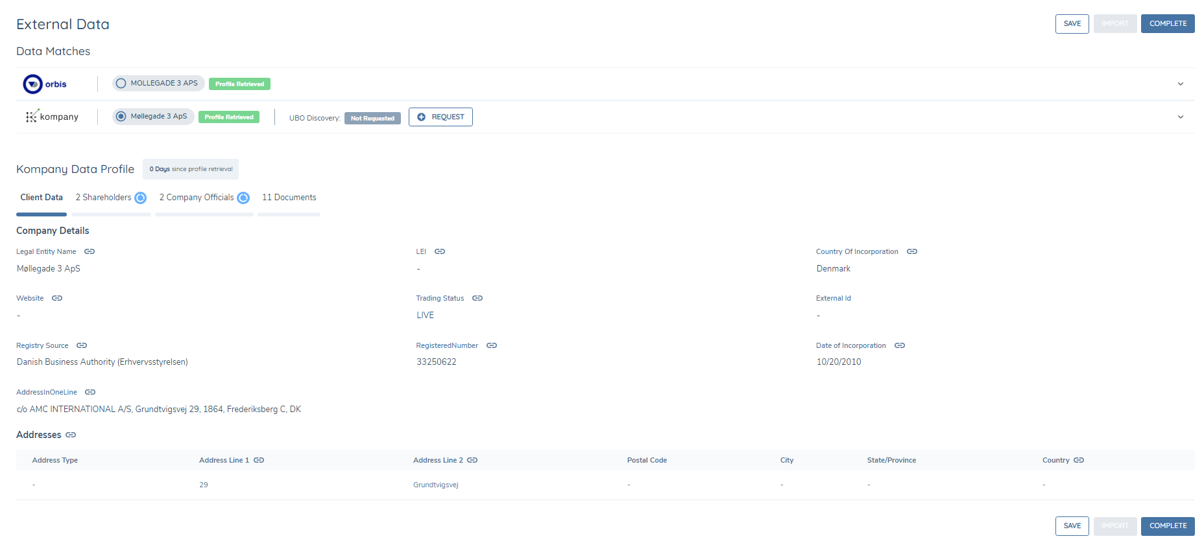Click the State/Province column header
Screen dimensions: 1204x543
pyautogui.click(x=891, y=461)
